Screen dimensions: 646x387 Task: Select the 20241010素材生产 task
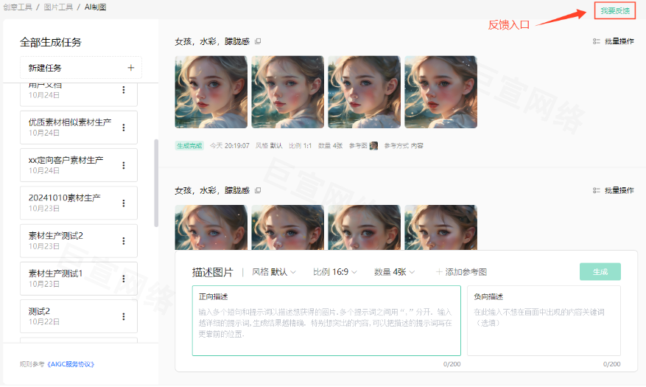(79, 203)
